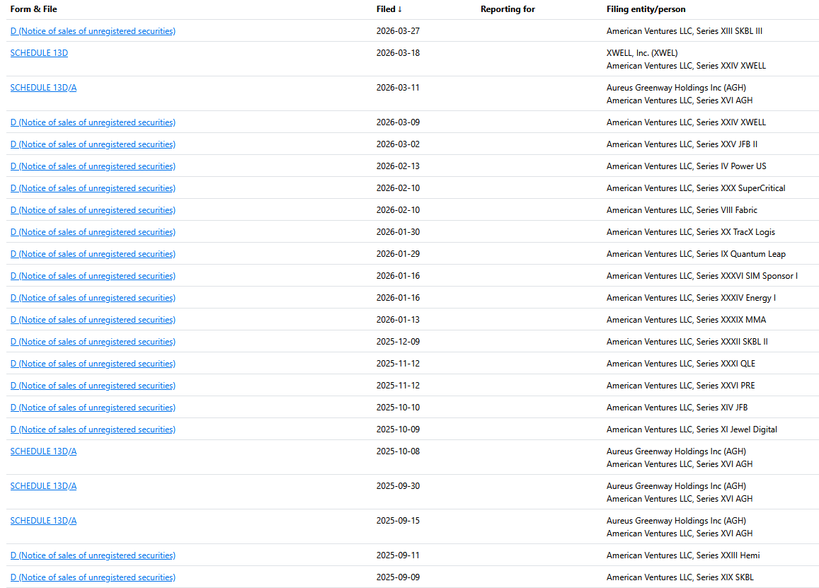Image resolution: width=819 pixels, height=588 pixels.
Task: Open Form D for Series XXXVI SIM Sponsor I
Action: click(93, 276)
